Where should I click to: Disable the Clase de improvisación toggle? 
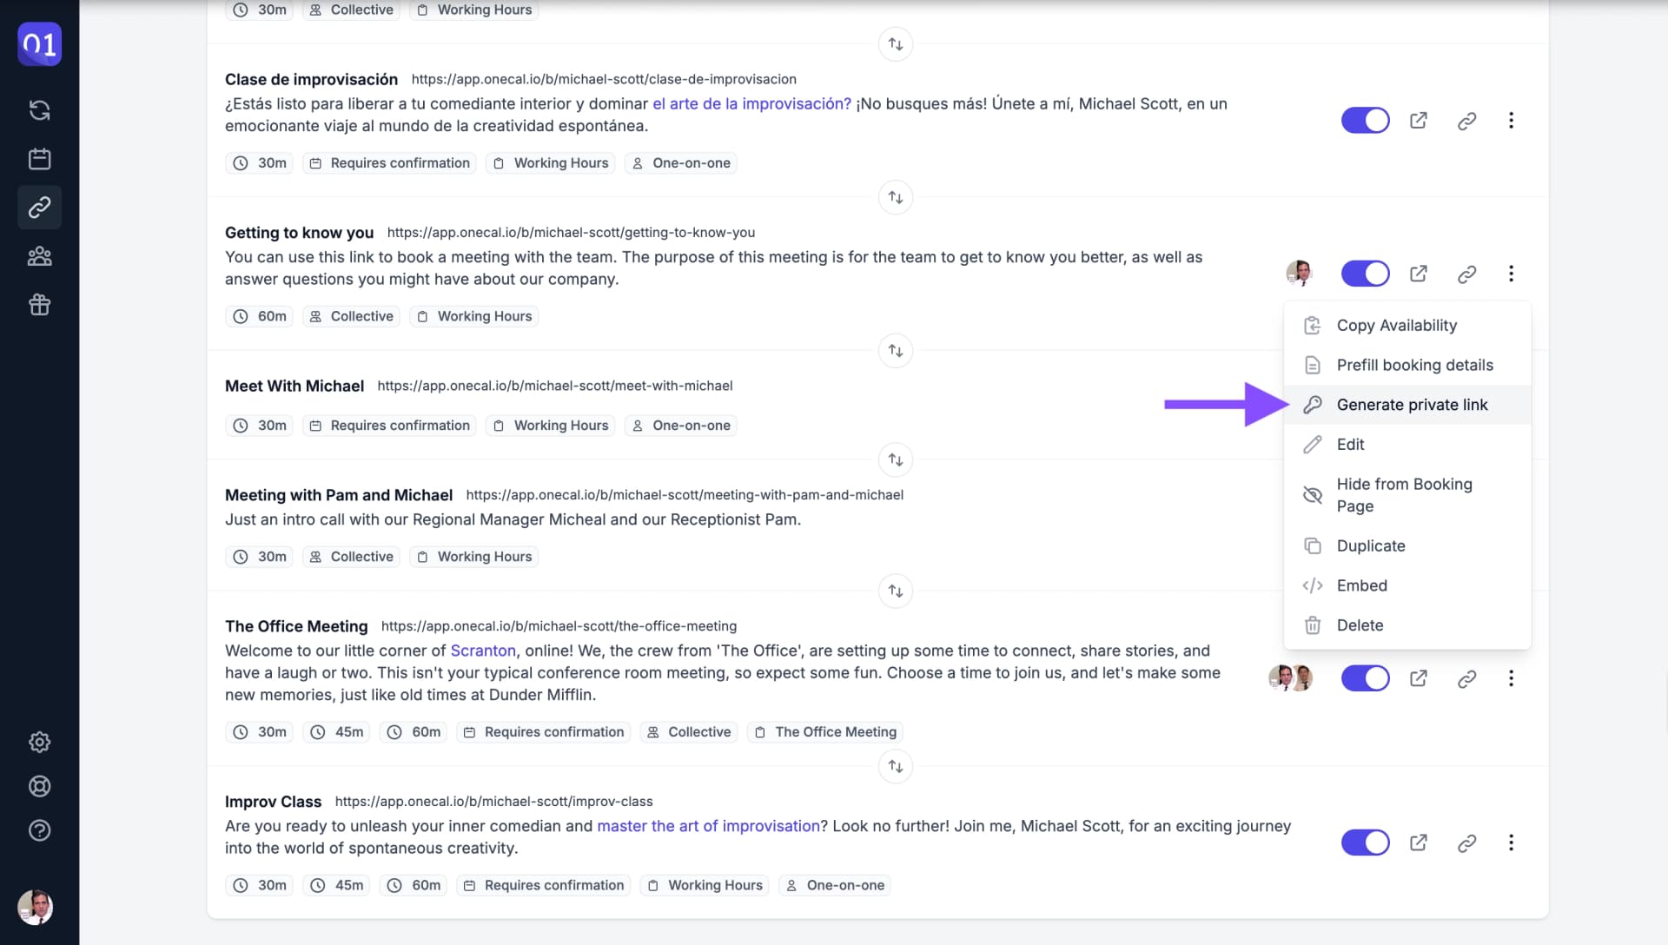pyautogui.click(x=1365, y=121)
